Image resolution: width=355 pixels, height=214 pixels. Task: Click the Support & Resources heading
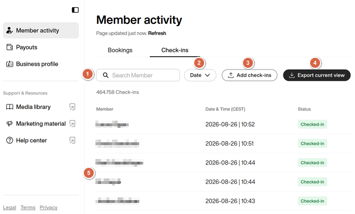(25, 93)
